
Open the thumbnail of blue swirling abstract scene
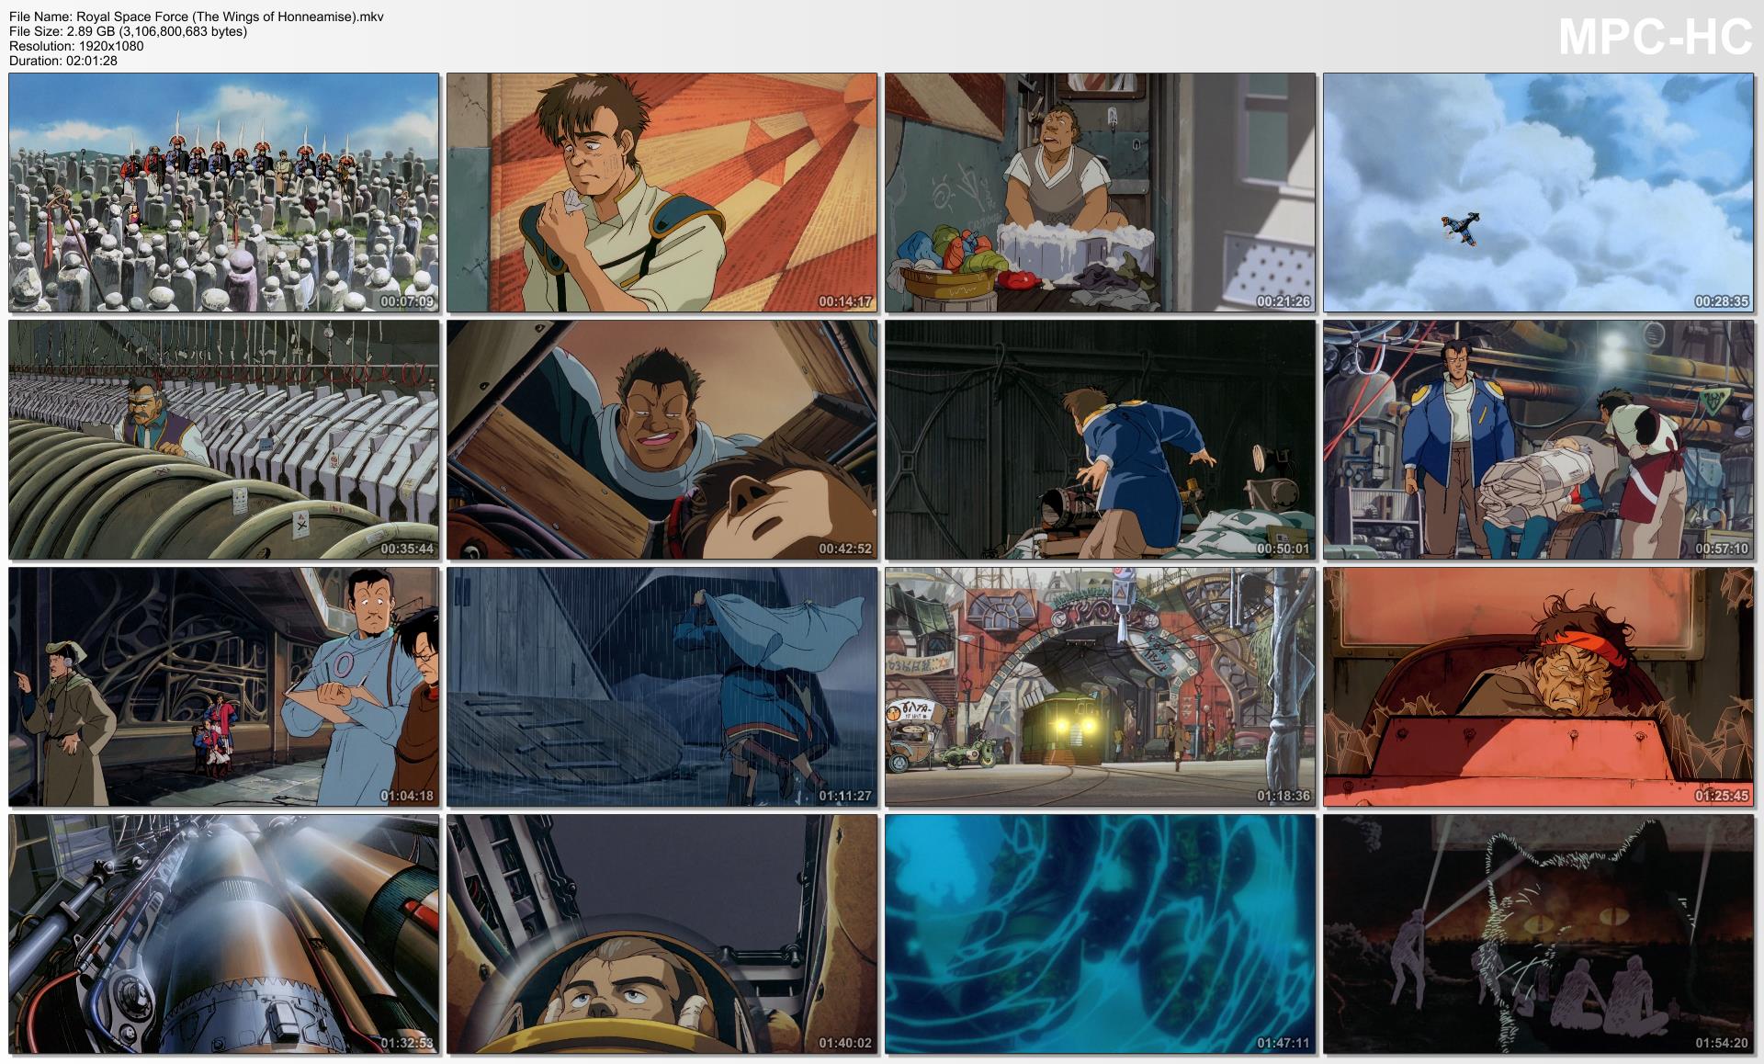point(1101,934)
